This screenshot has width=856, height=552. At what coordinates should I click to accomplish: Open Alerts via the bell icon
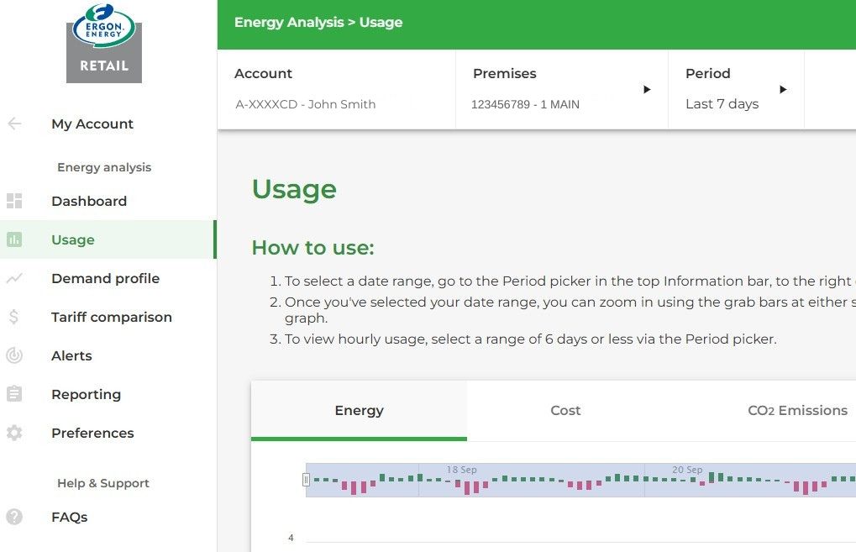pyautogui.click(x=13, y=355)
